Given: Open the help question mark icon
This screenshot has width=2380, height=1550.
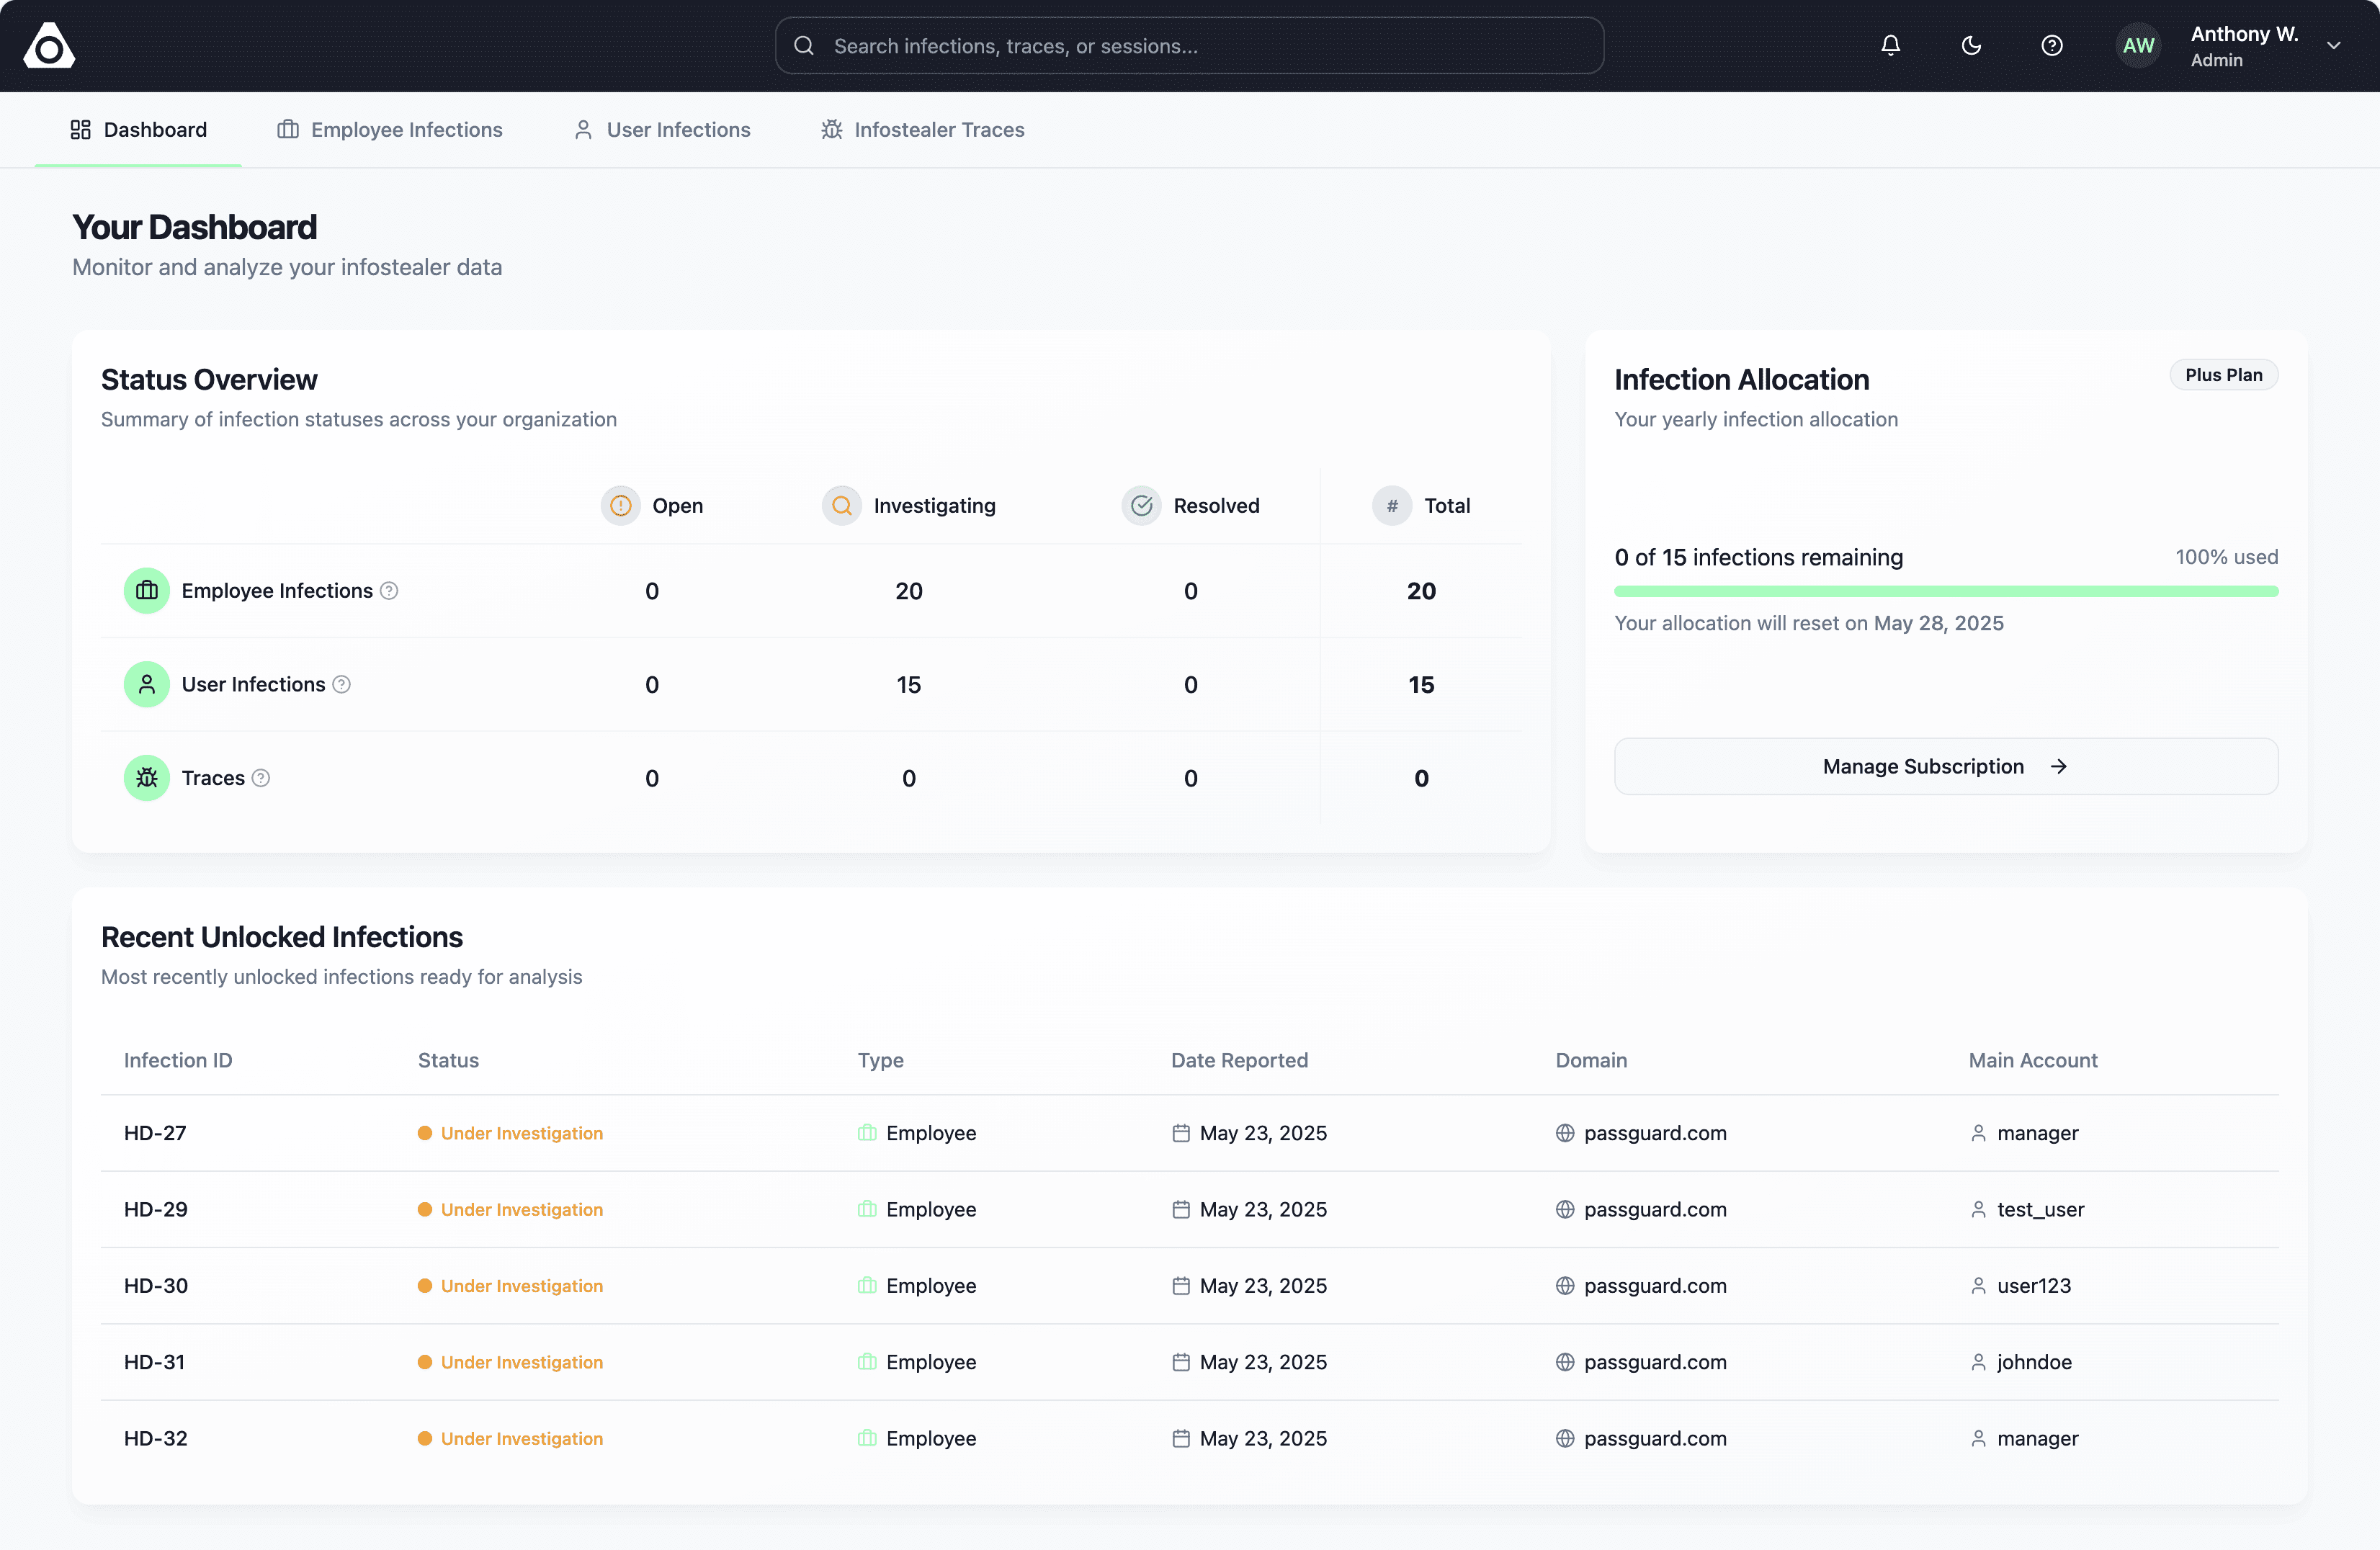Looking at the screenshot, I should click(x=2052, y=45).
